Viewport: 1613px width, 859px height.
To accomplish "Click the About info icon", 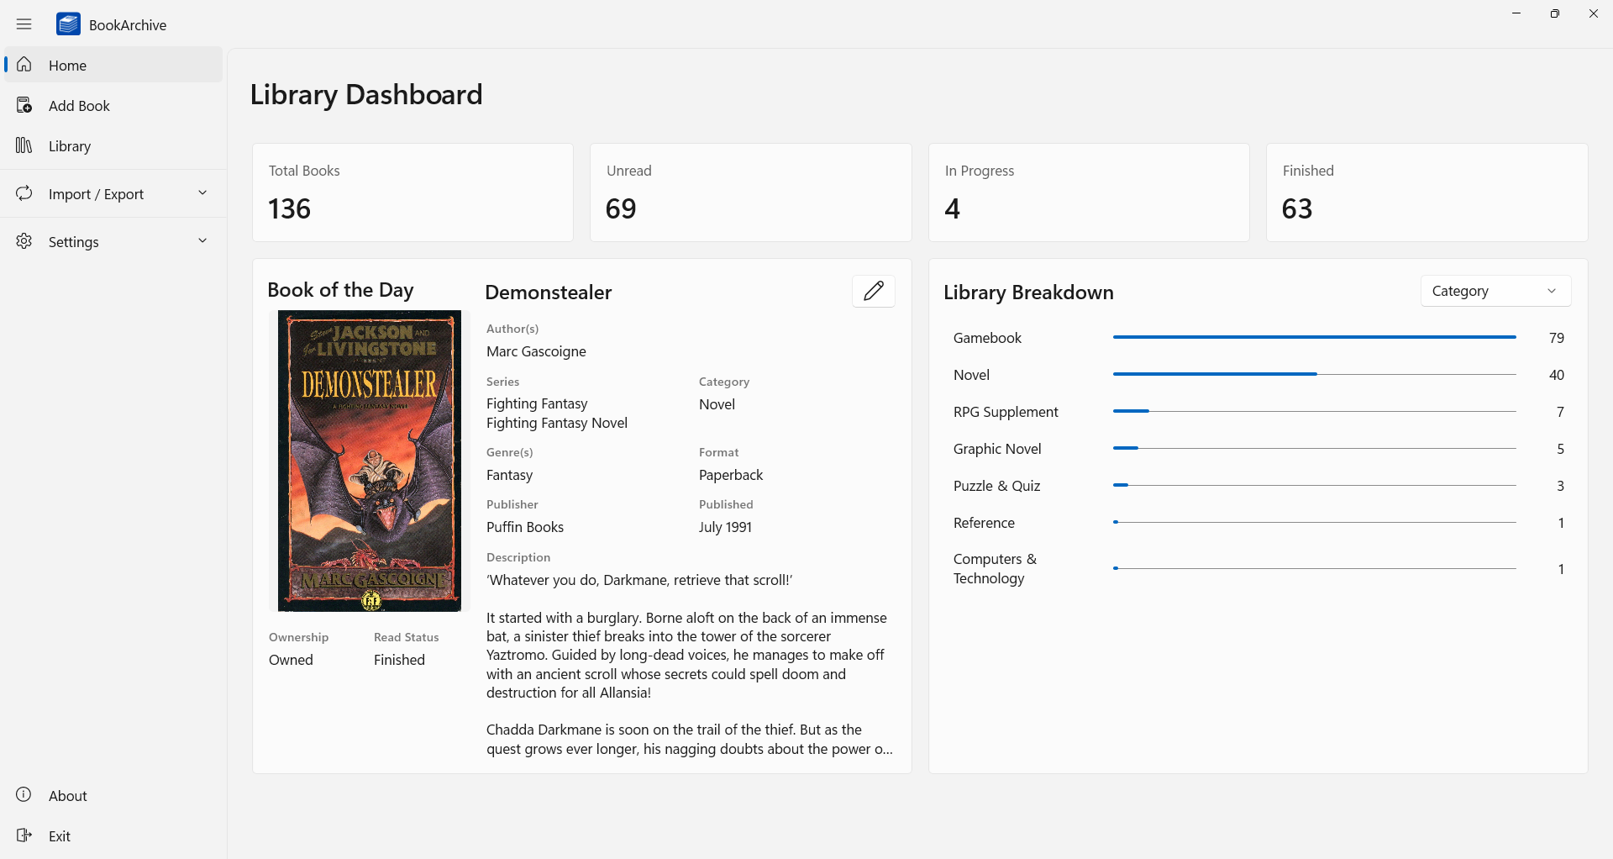I will point(24,795).
